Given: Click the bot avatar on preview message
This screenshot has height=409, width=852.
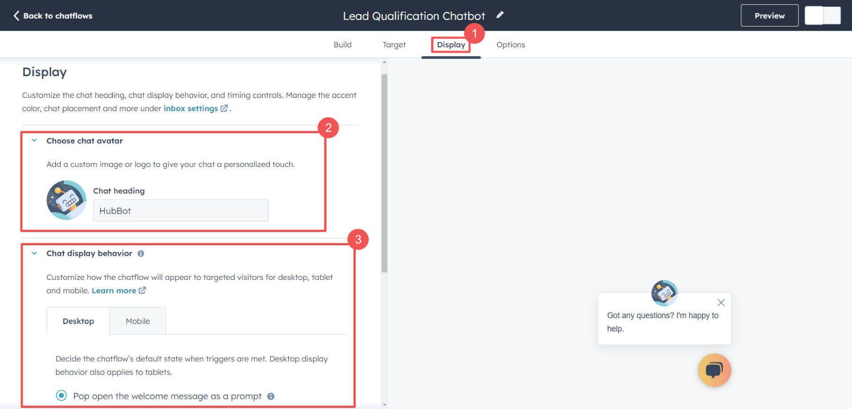Looking at the screenshot, I should click(664, 293).
